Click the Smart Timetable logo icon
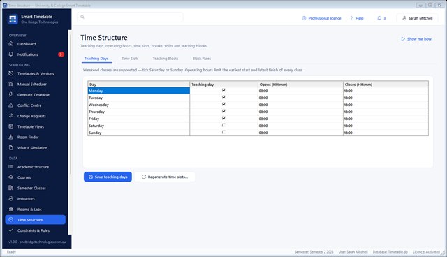The image size is (447, 257). (13, 19)
